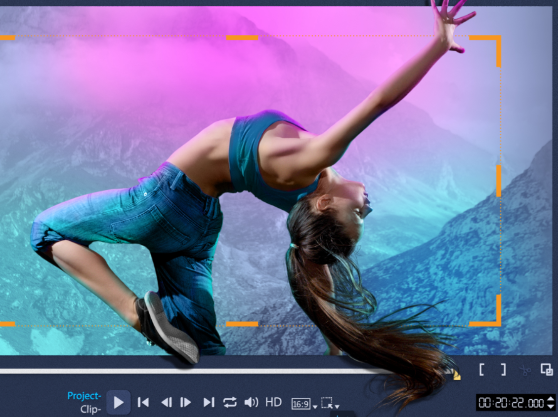
Task: Toggle HD preview mode
Action: [273, 402]
